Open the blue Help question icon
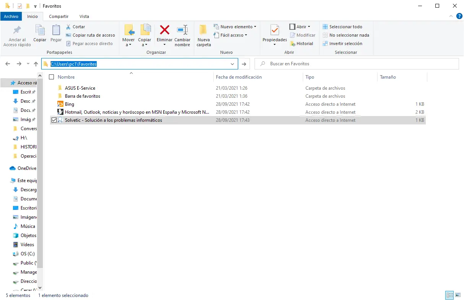This screenshot has width=464, height=300. (x=459, y=16)
